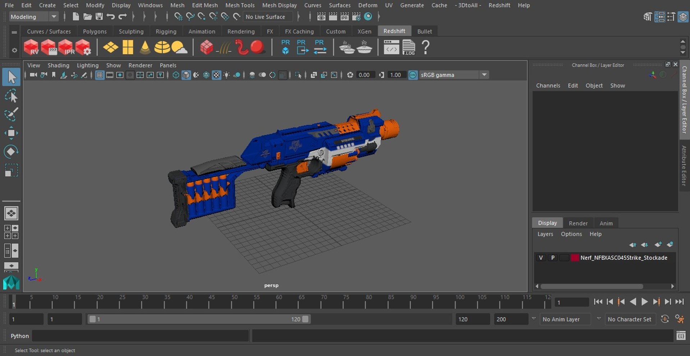Click the layer list horizontal scrollbar
Image resolution: width=690 pixels, height=356 pixels.
click(x=592, y=286)
